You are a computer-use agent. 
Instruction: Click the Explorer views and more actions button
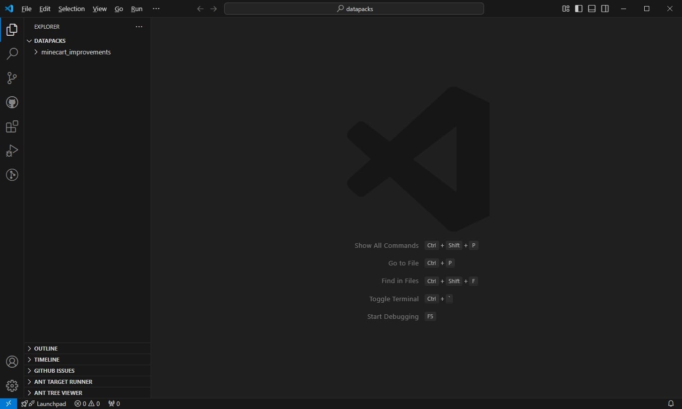(139, 27)
